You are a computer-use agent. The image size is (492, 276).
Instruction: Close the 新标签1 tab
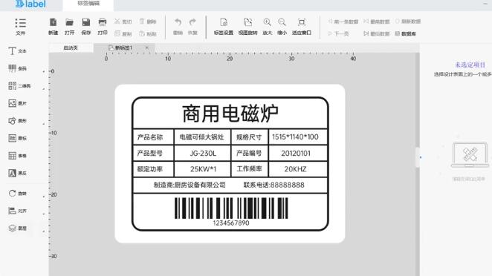[x=147, y=47]
